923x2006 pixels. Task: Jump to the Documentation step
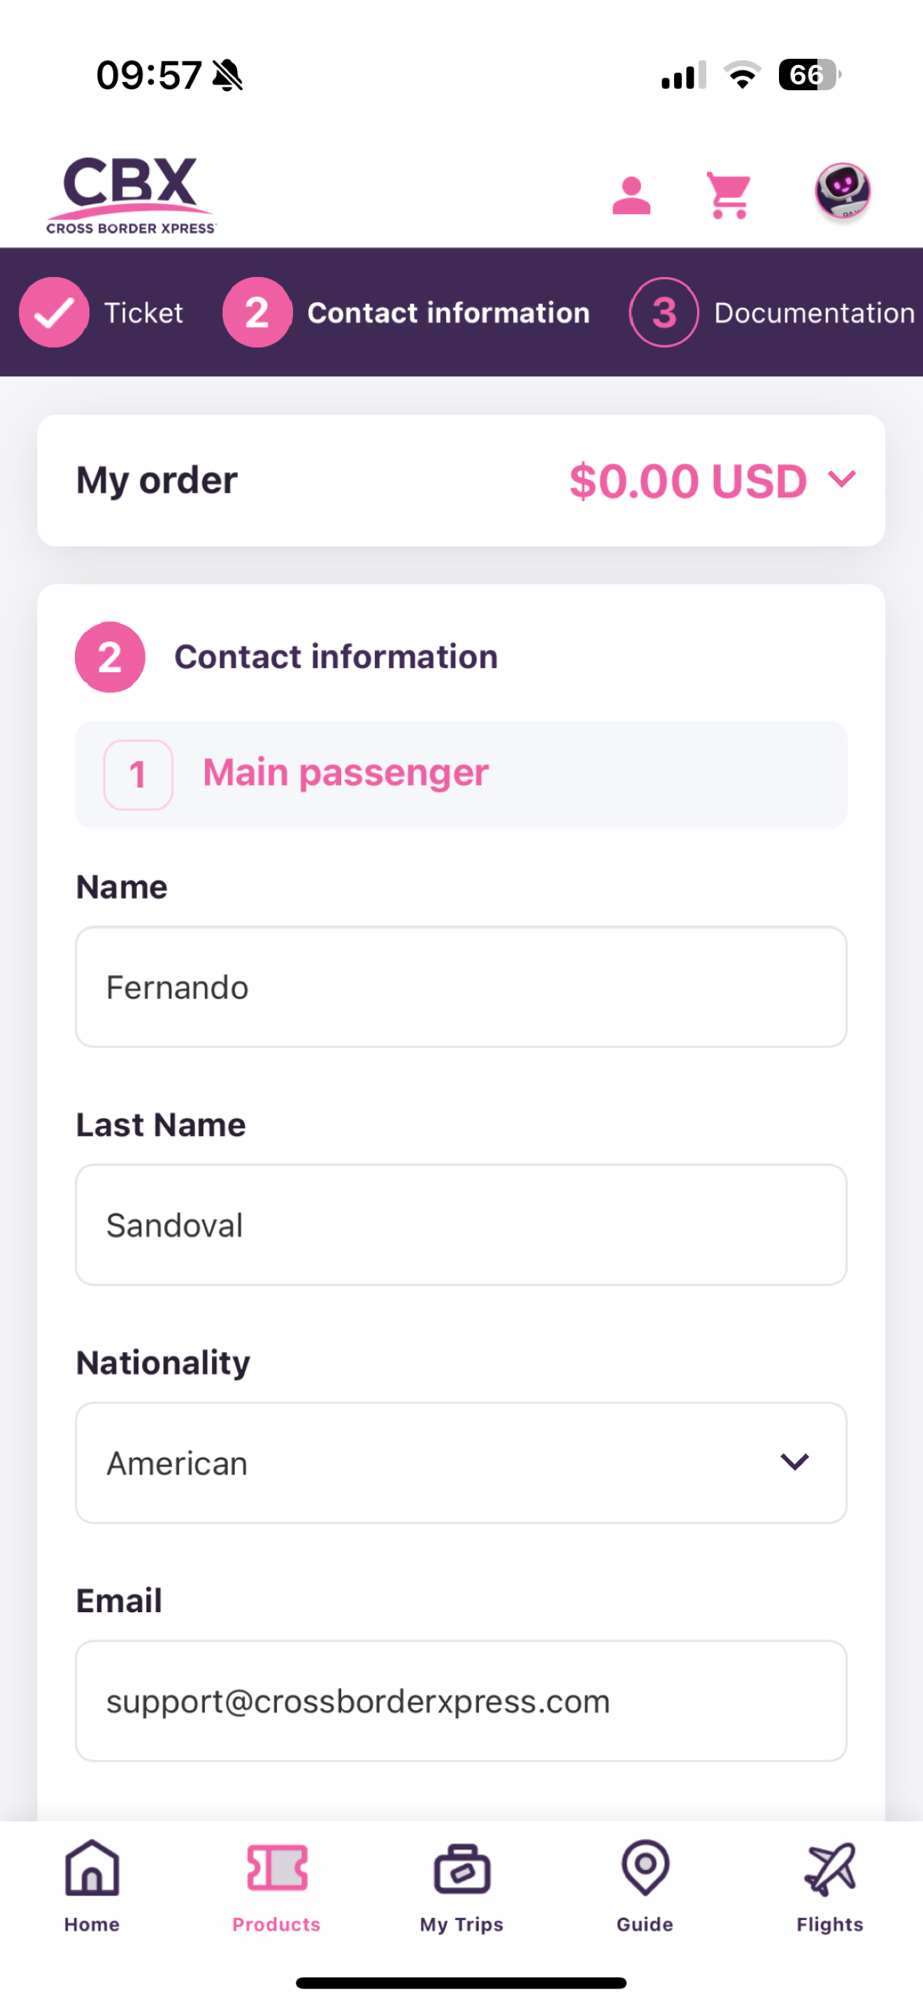814,312
